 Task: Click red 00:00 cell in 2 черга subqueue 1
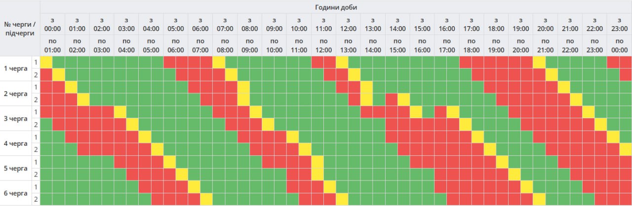point(46,87)
